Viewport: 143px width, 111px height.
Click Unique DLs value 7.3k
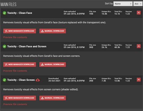click(x=104, y=81)
